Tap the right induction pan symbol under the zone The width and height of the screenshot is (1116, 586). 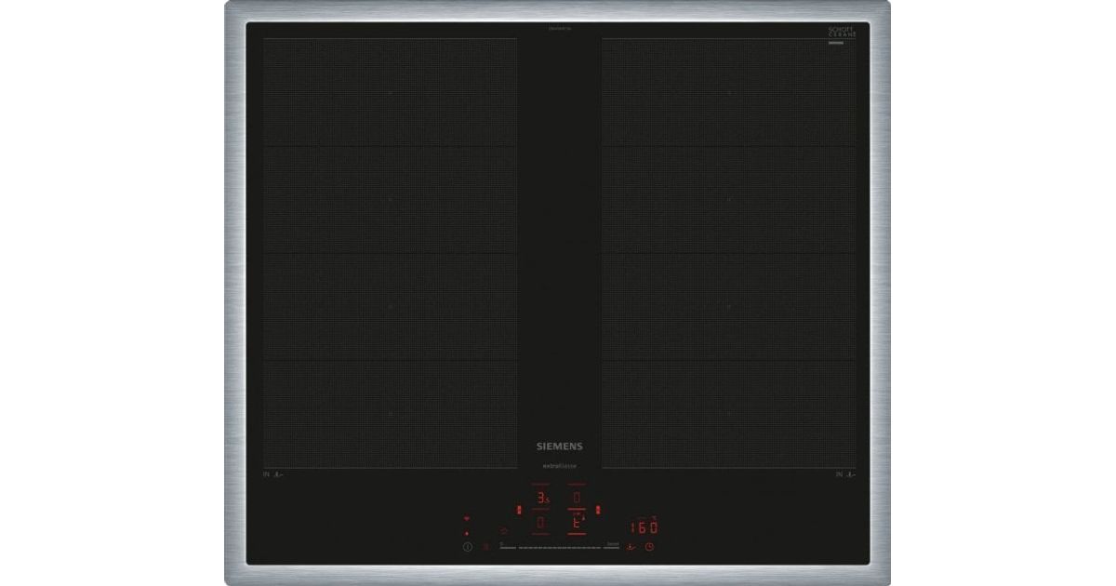[x=850, y=474]
